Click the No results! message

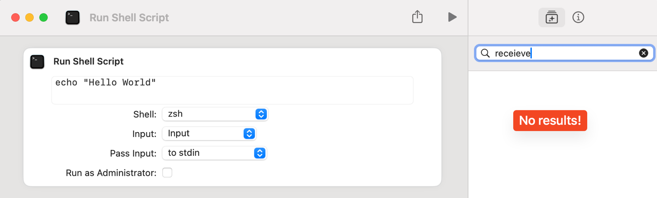[550, 120]
